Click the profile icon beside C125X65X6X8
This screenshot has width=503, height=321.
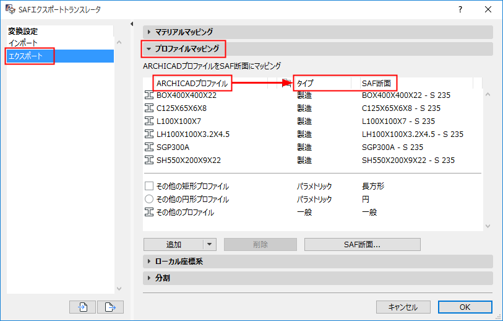149,108
